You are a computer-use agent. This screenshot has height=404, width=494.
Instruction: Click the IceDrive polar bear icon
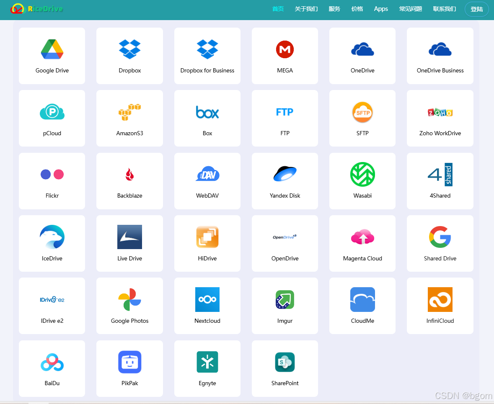[x=52, y=237]
